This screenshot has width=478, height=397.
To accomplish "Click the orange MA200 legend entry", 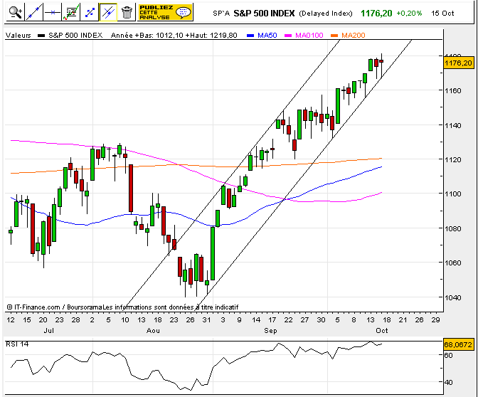I will 348,36.
